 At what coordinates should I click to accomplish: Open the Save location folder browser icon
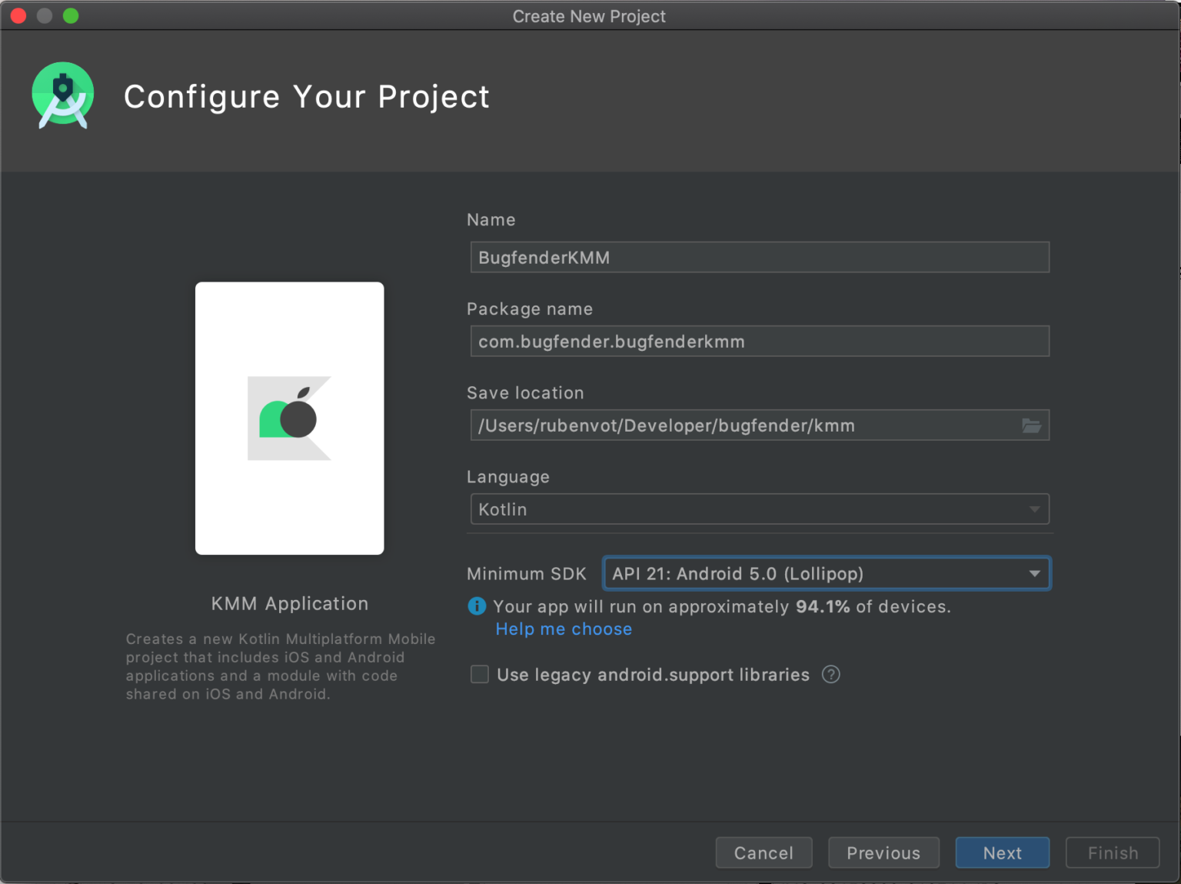1031,425
